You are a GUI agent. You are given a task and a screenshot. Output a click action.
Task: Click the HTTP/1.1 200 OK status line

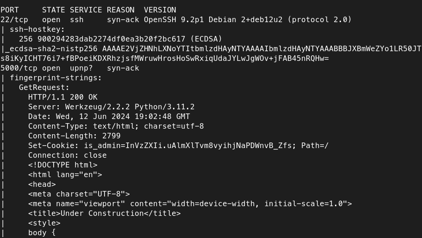pyautogui.click(x=62, y=97)
